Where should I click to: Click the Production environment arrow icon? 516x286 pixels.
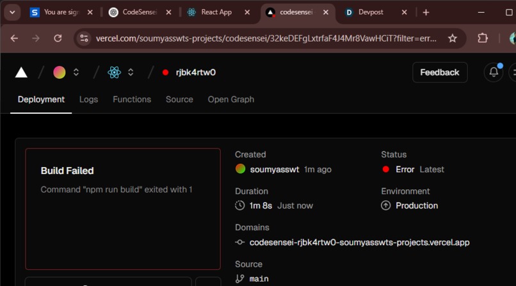(x=385, y=205)
